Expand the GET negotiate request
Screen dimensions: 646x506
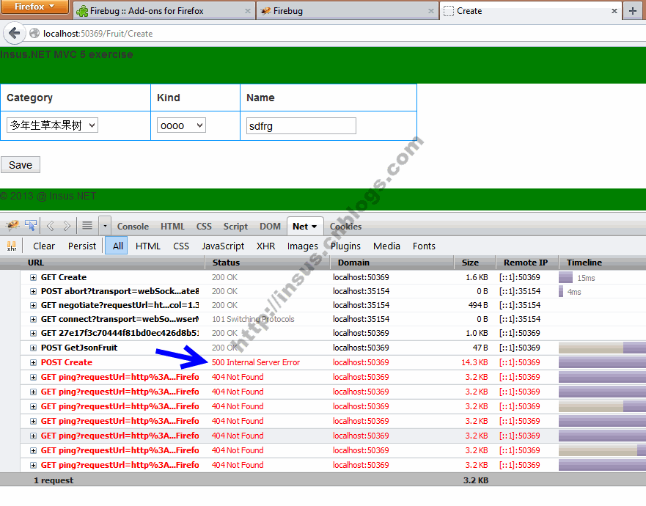(34, 306)
